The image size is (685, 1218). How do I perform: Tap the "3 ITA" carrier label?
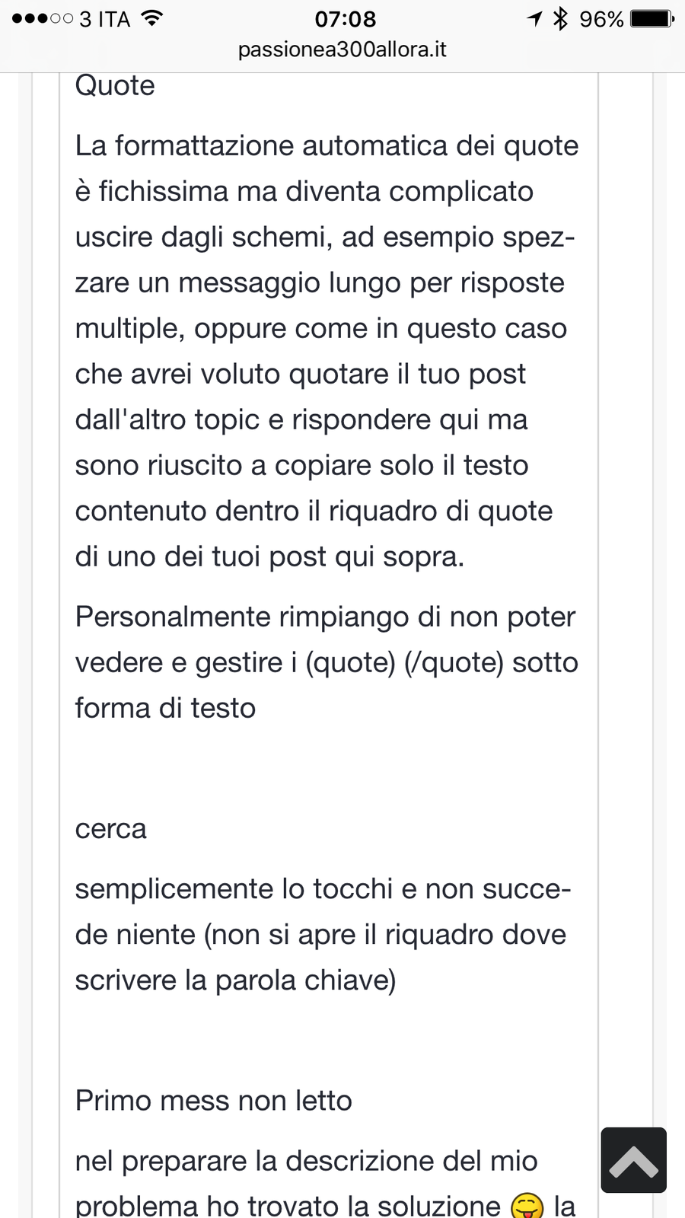(105, 18)
